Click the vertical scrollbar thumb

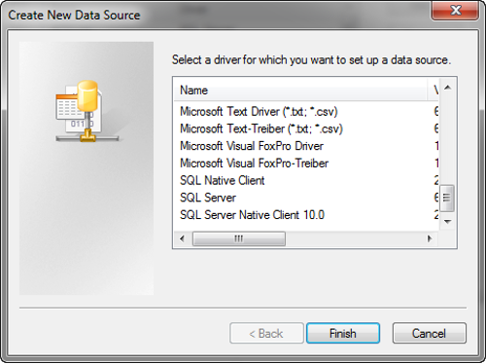[447, 198]
